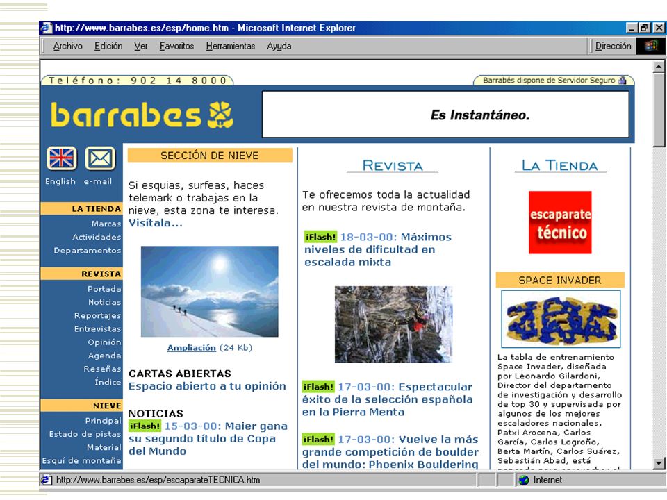Open the Ayuda menu
This screenshot has width=667, height=500.
click(279, 46)
